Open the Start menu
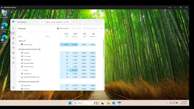The height and width of the screenshot is (109, 194). point(70,103)
